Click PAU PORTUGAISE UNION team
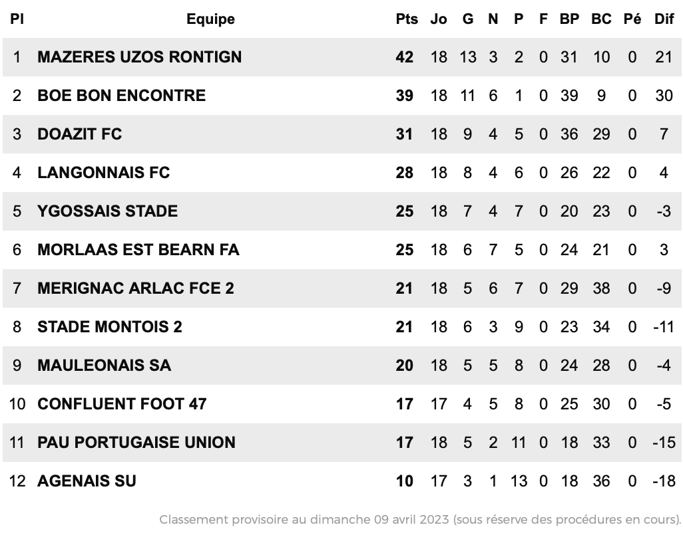Screen dimensions: 683x537 pyautogui.click(x=136, y=442)
